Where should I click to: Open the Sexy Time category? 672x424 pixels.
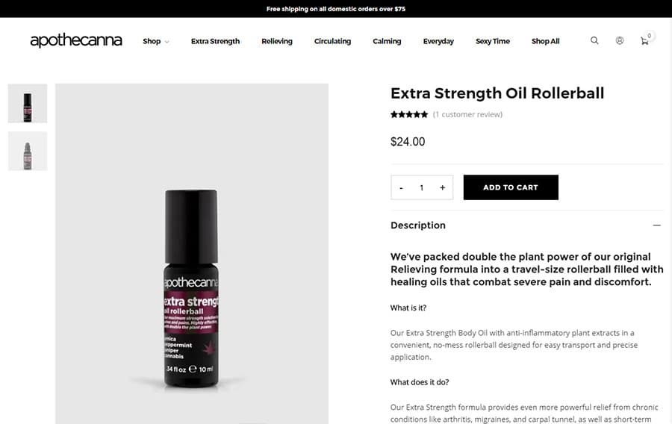pos(493,42)
